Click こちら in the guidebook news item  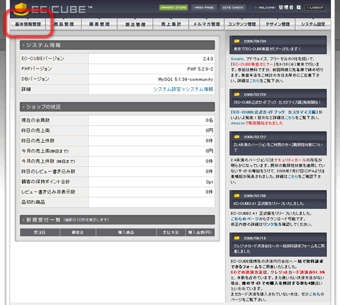(x=290, y=118)
